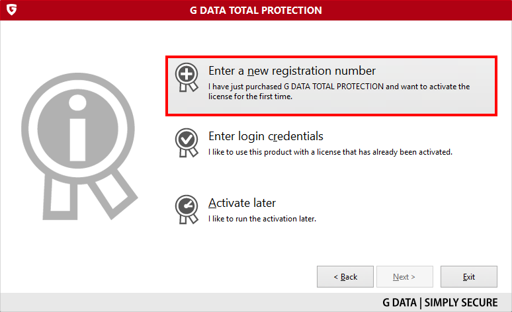The image size is (512, 312).
Task: Click the 'G DATA | SIMPLY SECURE' footer branding
Action: click(440, 303)
